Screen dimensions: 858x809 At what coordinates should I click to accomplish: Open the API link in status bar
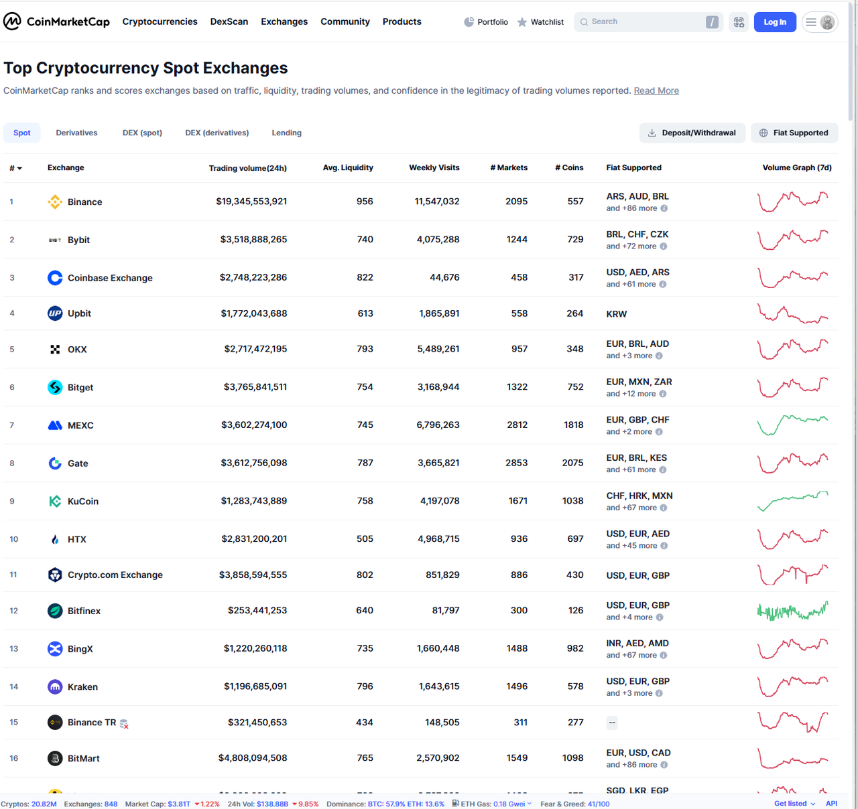click(831, 804)
